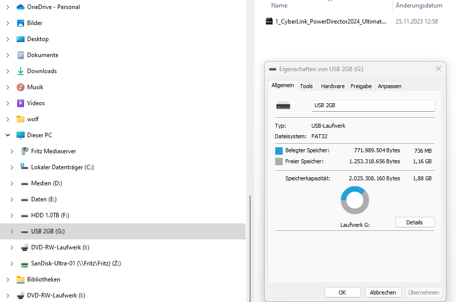Click the gray Freier Speicher swatch
The height and width of the screenshot is (302, 456).
click(x=279, y=162)
